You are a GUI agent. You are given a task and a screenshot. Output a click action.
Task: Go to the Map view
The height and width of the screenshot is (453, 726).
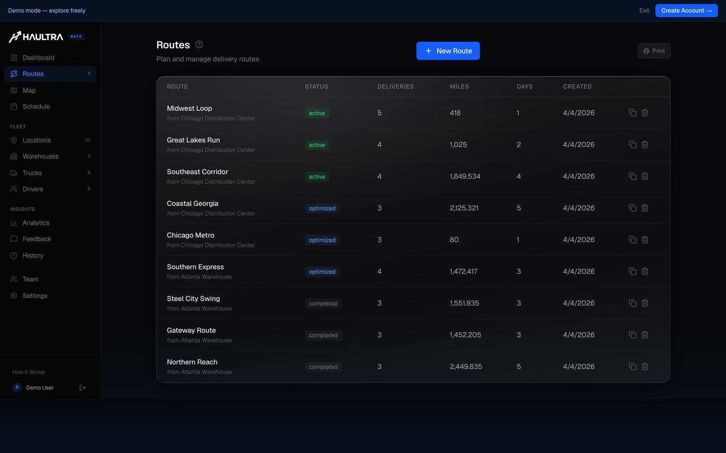click(50, 90)
